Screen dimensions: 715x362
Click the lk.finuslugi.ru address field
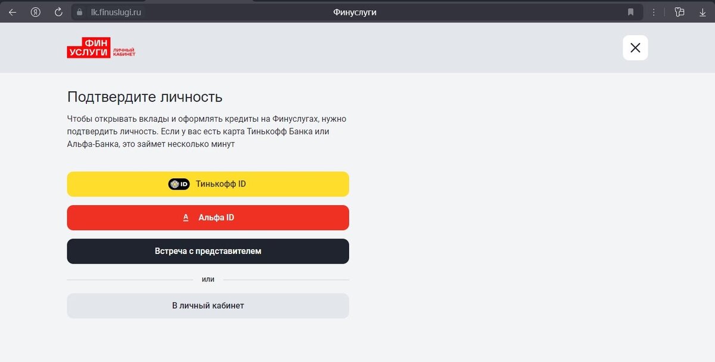click(116, 12)
